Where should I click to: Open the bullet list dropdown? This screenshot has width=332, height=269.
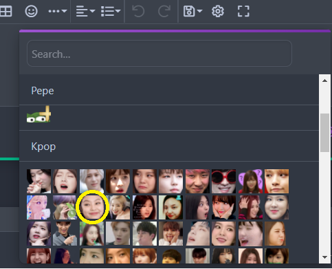[x=111, y=11]
